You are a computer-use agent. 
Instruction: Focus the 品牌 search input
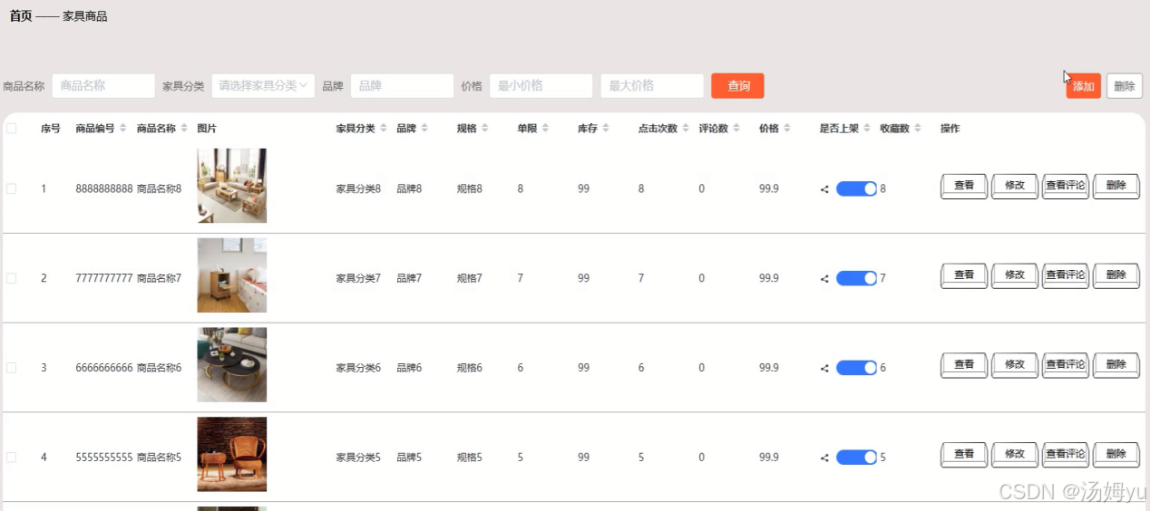[402, 86]
